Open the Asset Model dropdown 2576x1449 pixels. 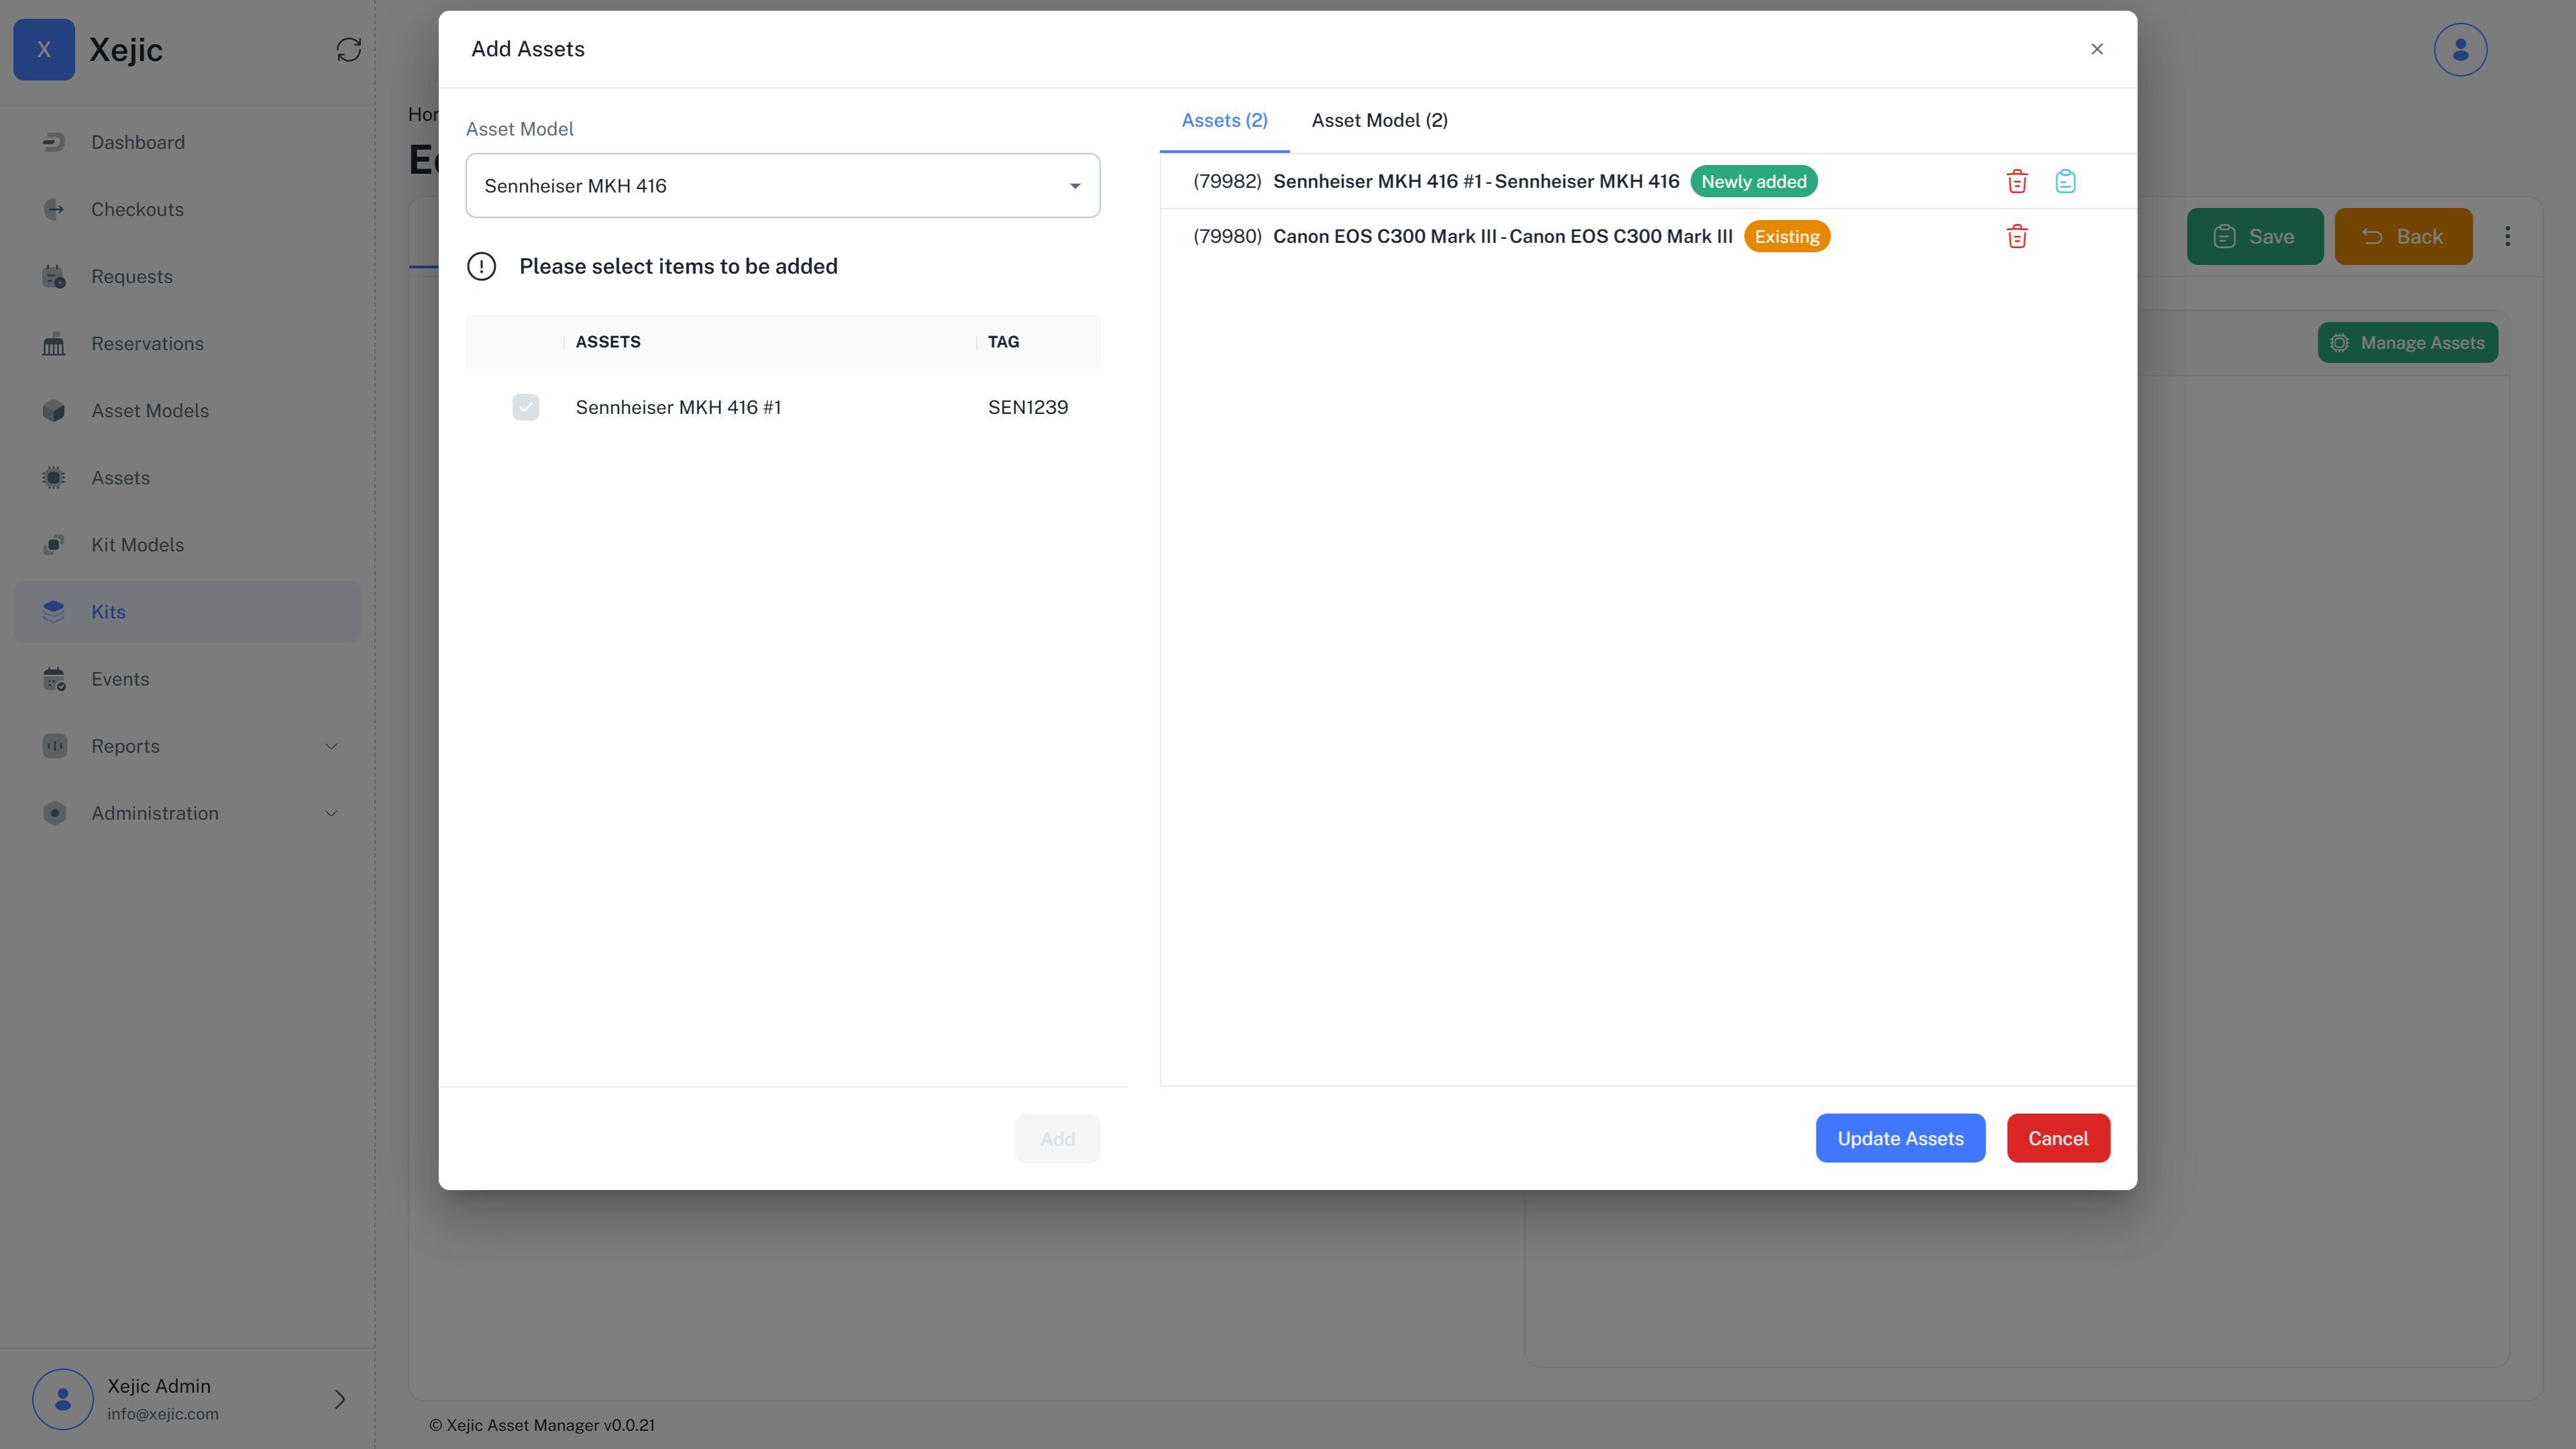coord(782,185)
